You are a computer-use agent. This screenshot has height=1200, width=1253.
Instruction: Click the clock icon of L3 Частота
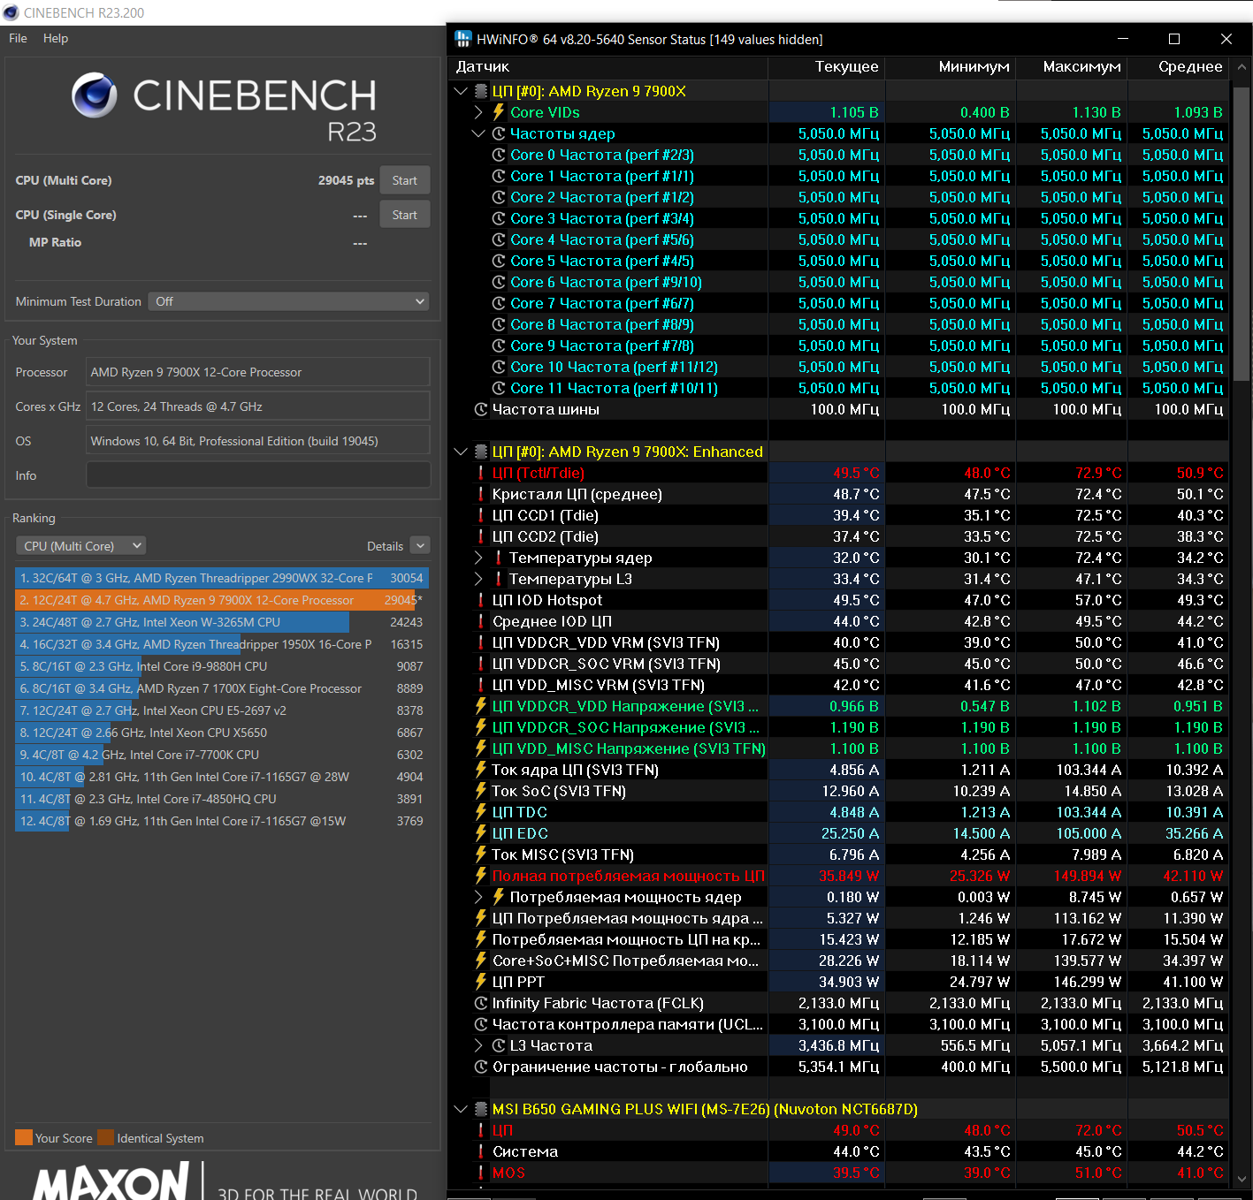pos(499,1045)
